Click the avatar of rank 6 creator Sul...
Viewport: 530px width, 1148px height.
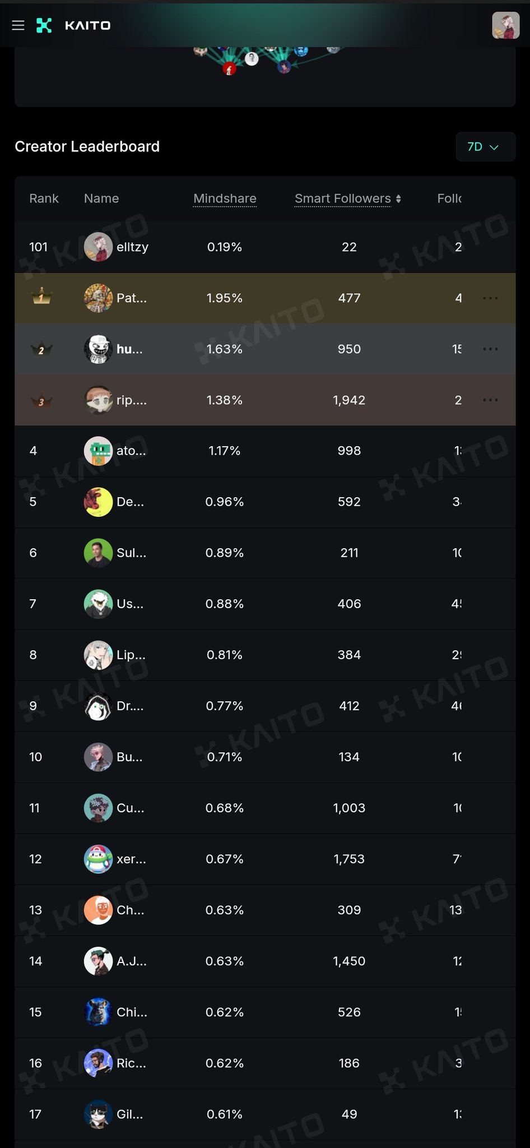tap(98, 553)
